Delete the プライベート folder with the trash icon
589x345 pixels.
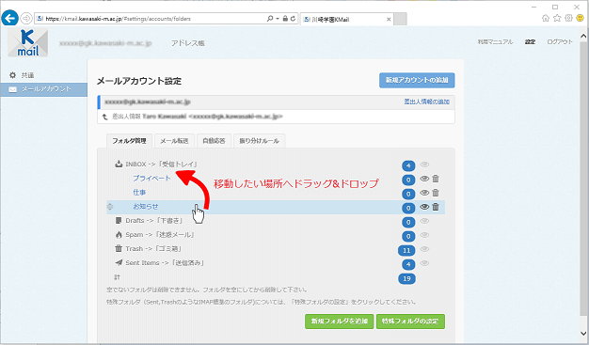click(x=436, y=179)
